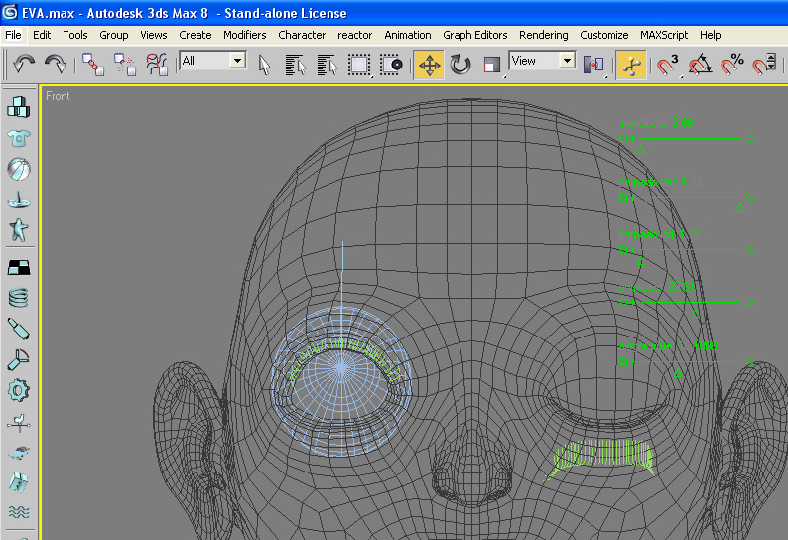Toggle the Angle Snap button
Image resolution: width=788 pixels, height=540 pixels.
701,65
